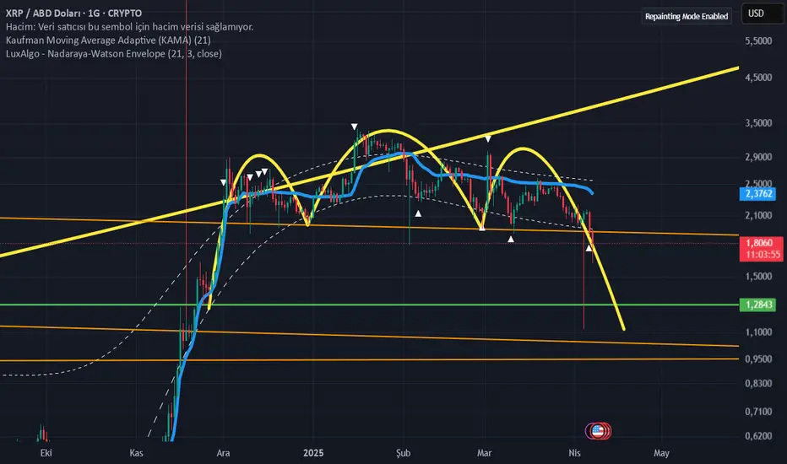The width and height of the screenshot is (787, 464).
Task: Click the 4,5000 price axis label
Action: [x=758, y=78]
